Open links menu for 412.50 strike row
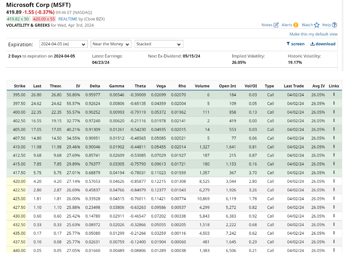349x262 pixels. tap(334, 155)
